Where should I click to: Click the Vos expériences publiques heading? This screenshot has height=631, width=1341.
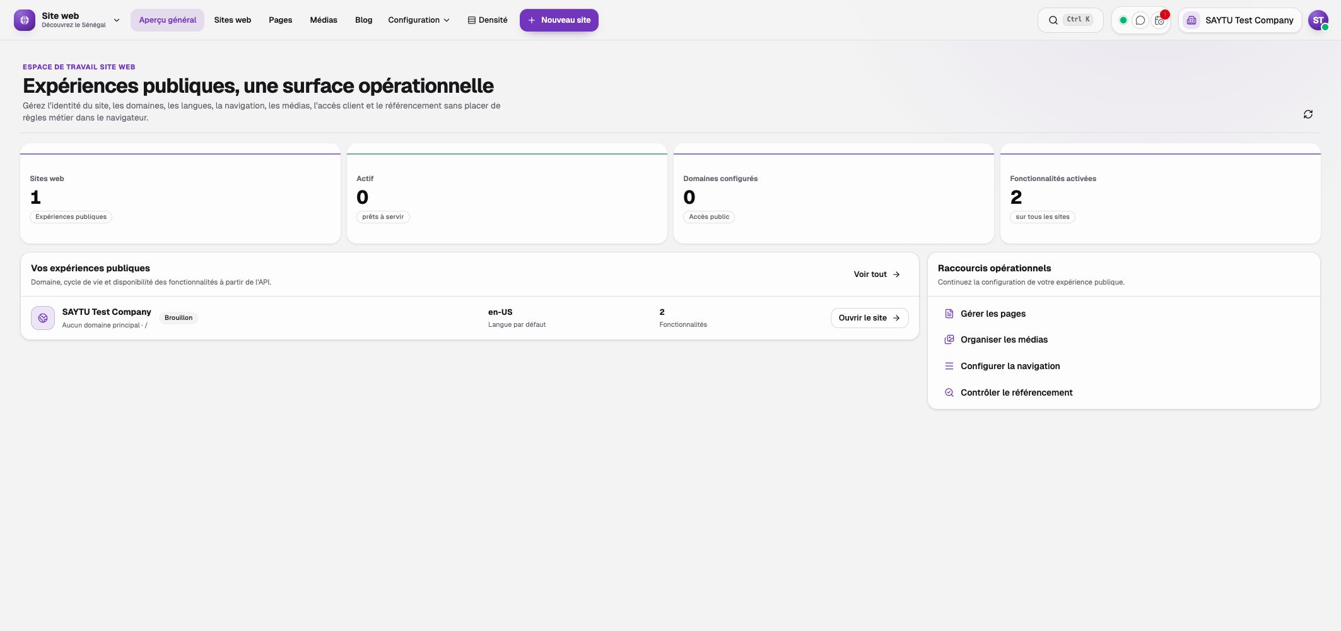[x=90, y=268]
